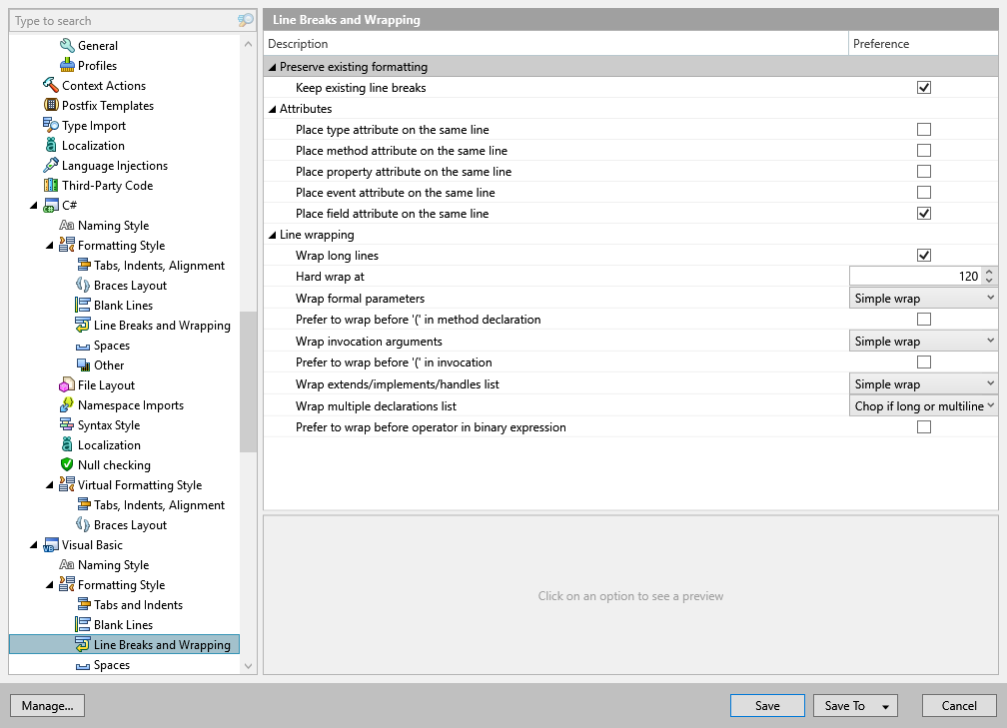Click the Visual Basic language icon

click(x=51, y=545)
